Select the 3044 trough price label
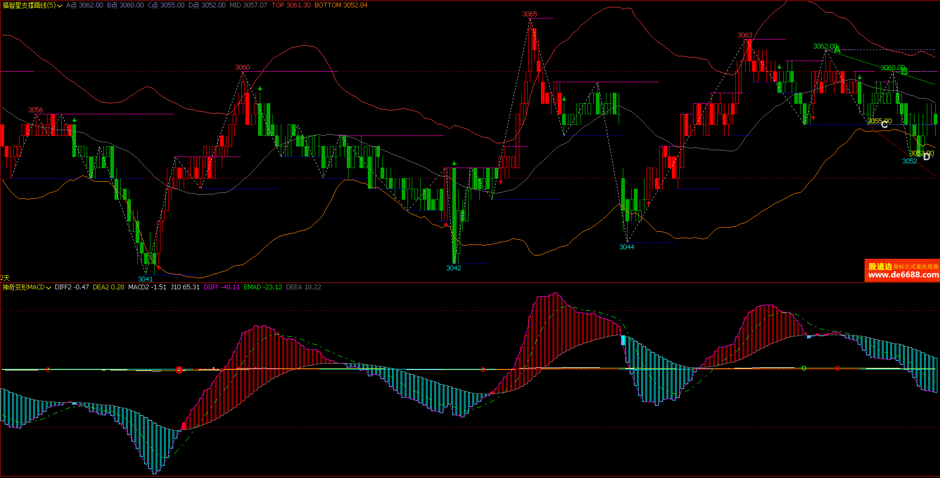The image size is (940, 478). click(626, 247)
